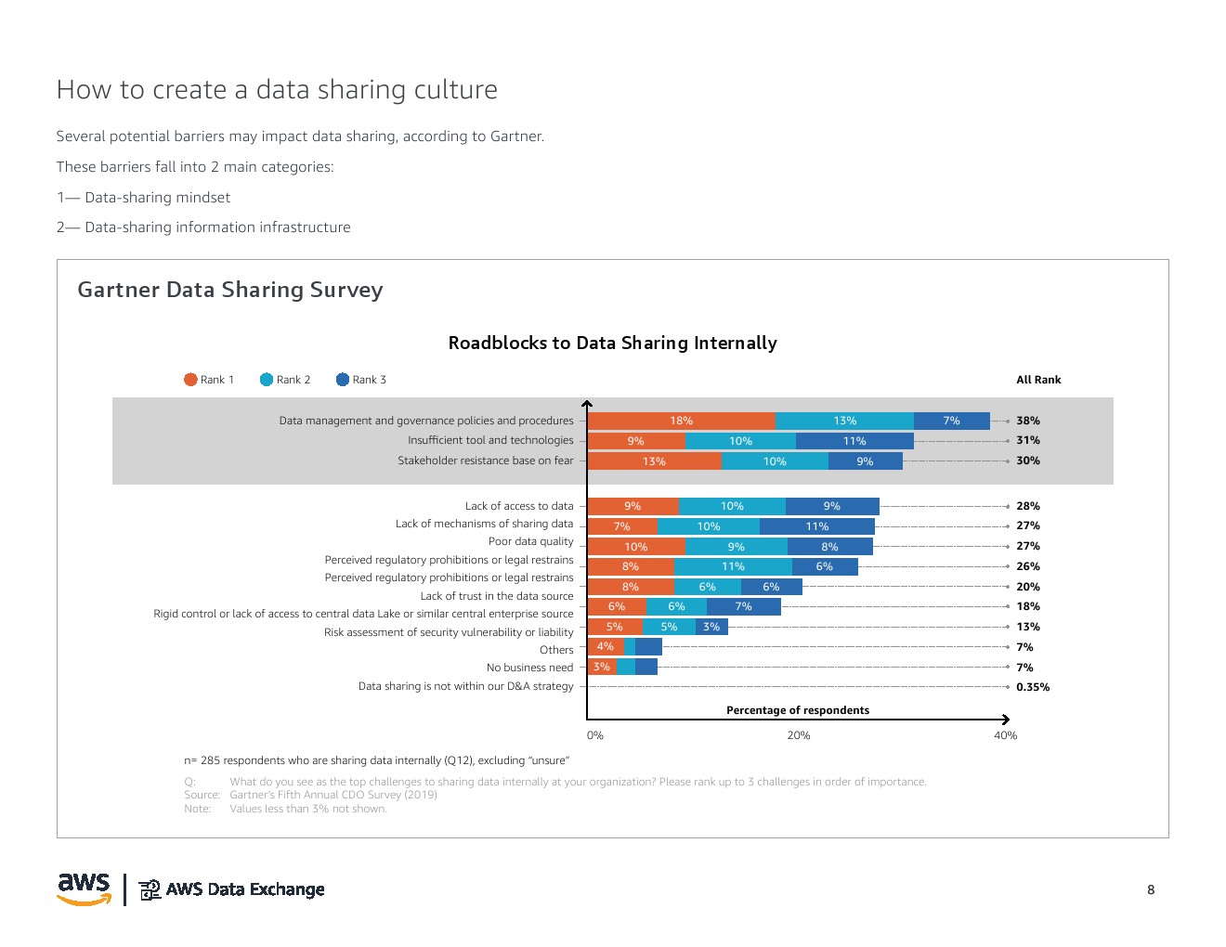Click the 'AWS Data Exchange' footer text
Screen dimensions: 1226x947
point(245,889)
